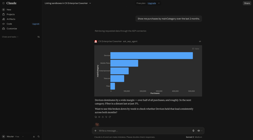Click the Claude logo text

[11, 3]
